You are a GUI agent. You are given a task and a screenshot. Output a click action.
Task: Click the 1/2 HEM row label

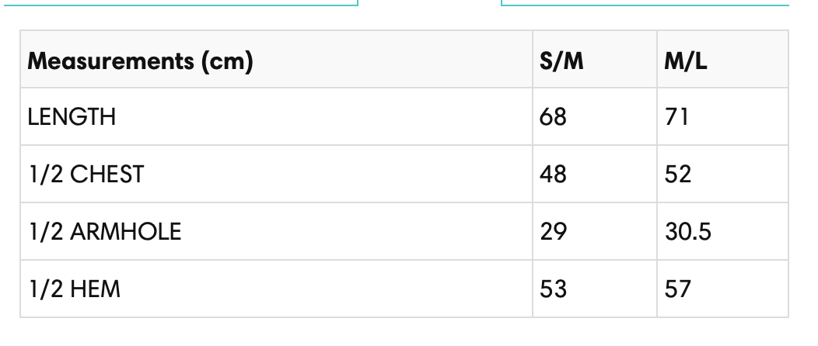pos(74,289)
